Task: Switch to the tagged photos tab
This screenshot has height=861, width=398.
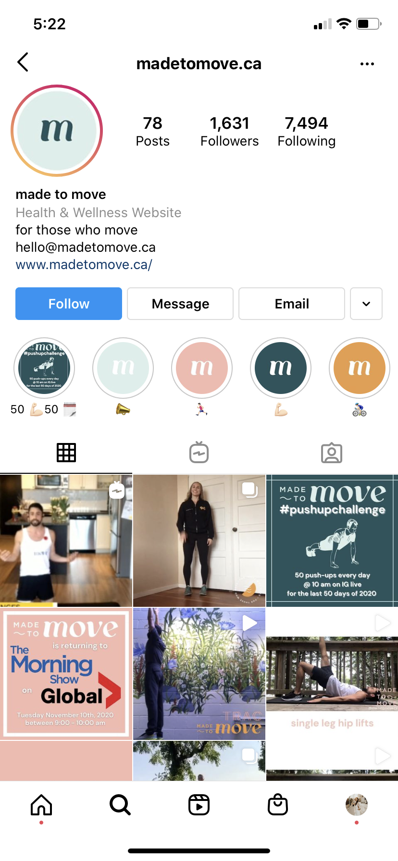Action: [x=332, y=453]
